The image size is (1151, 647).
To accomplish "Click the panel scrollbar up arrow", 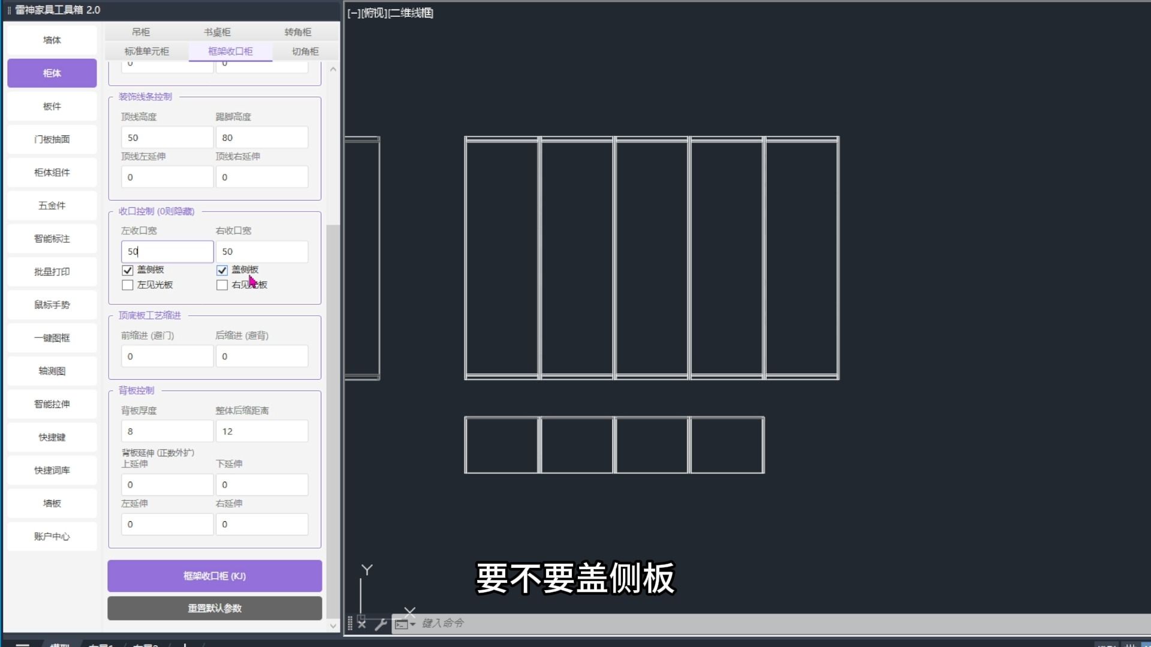I will click(333, 69).
